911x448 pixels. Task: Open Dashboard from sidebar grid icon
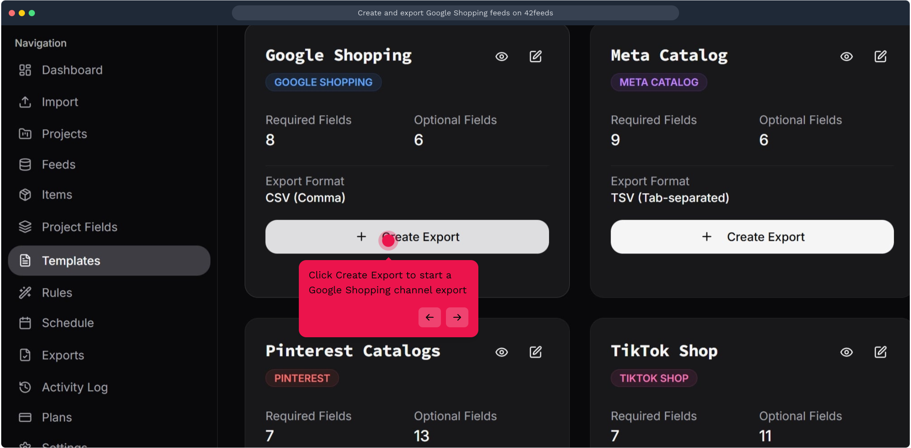pyautogui.click(x=25, y=70)
